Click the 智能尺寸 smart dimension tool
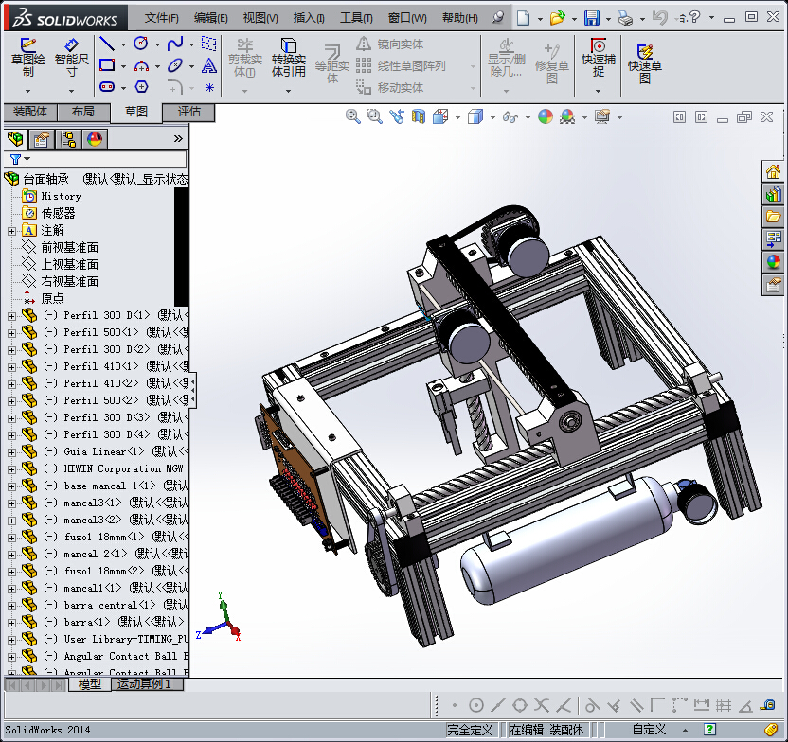 pos(71,58)
